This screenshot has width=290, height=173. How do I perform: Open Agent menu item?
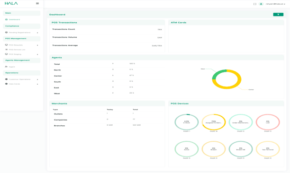coord(12,67)
